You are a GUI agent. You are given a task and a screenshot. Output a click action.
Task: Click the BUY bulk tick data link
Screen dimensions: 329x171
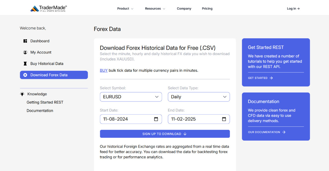coord(104,70)
